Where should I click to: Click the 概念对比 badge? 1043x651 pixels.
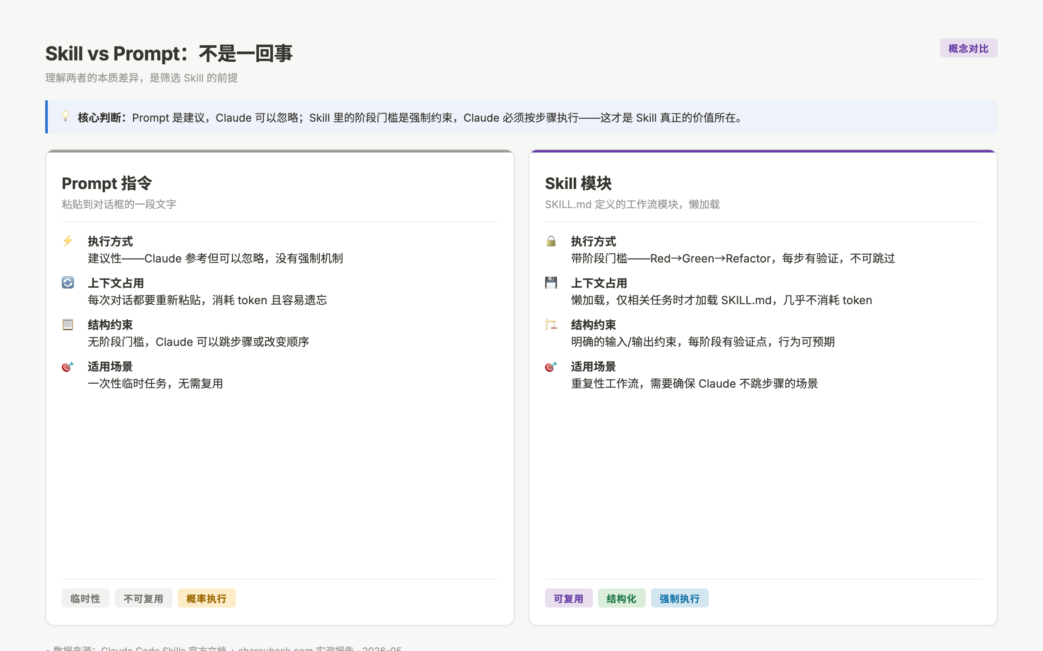click(x=969, y=48)
